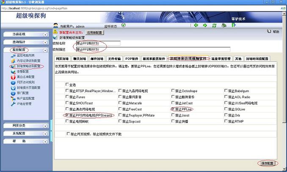Click the 应用新配置 button

pos(95,32)
